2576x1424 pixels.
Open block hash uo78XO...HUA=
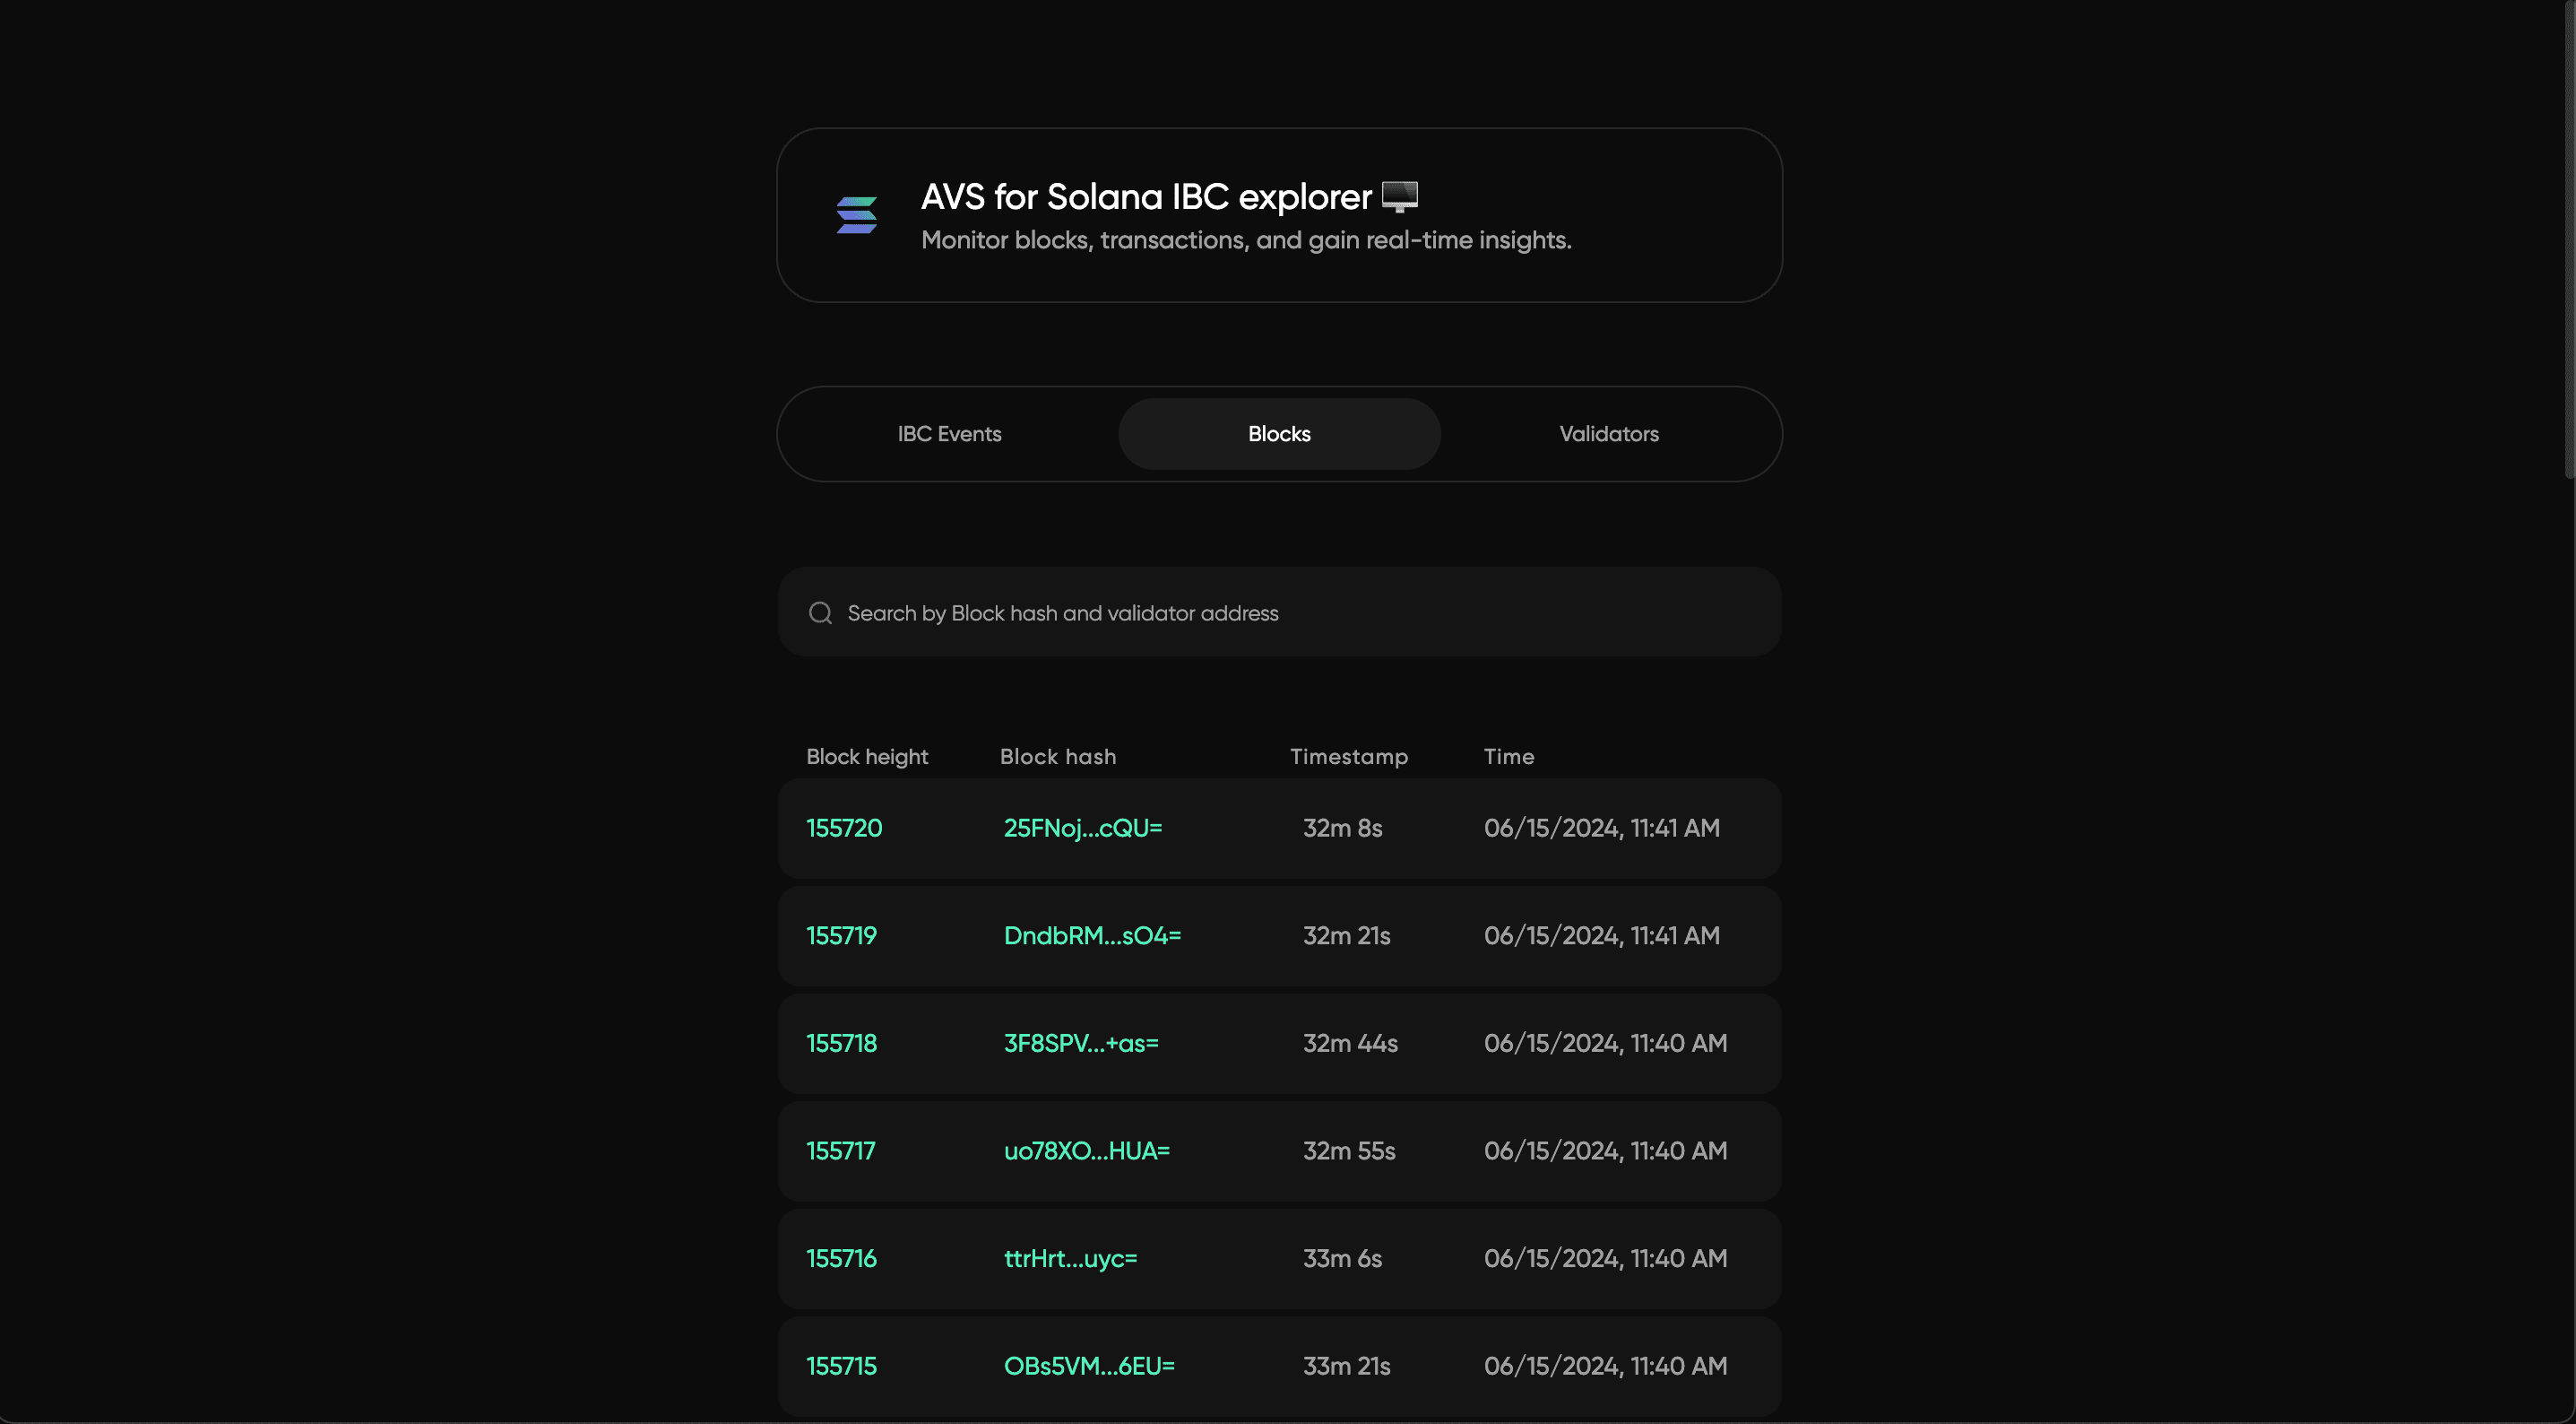(1086, 1150)
